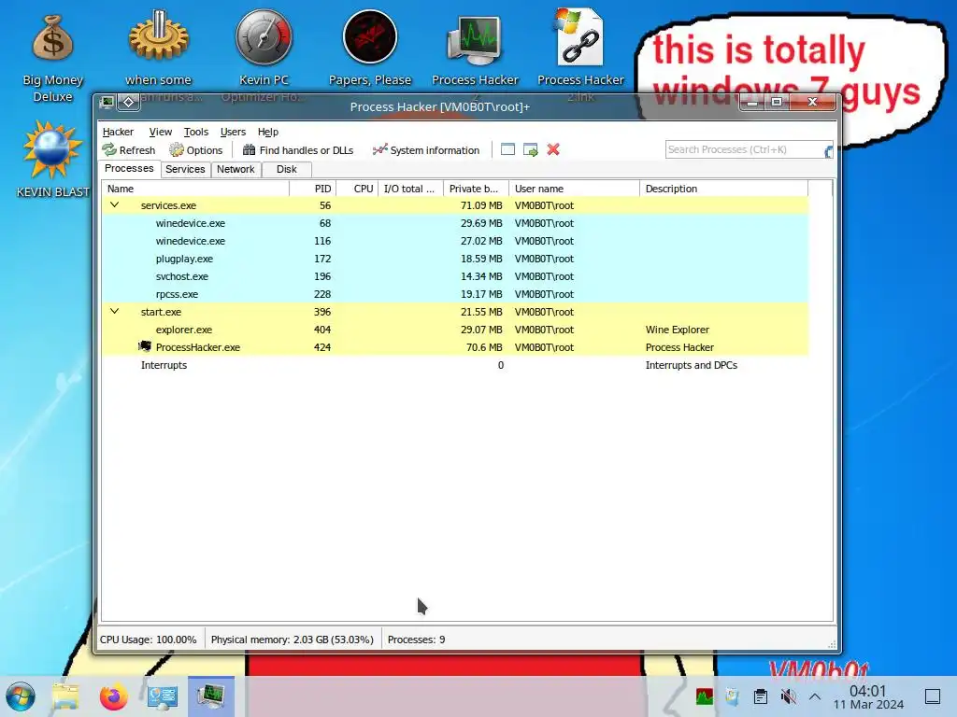Click the 'Wine Explorer' description cell

click(678, 330)
